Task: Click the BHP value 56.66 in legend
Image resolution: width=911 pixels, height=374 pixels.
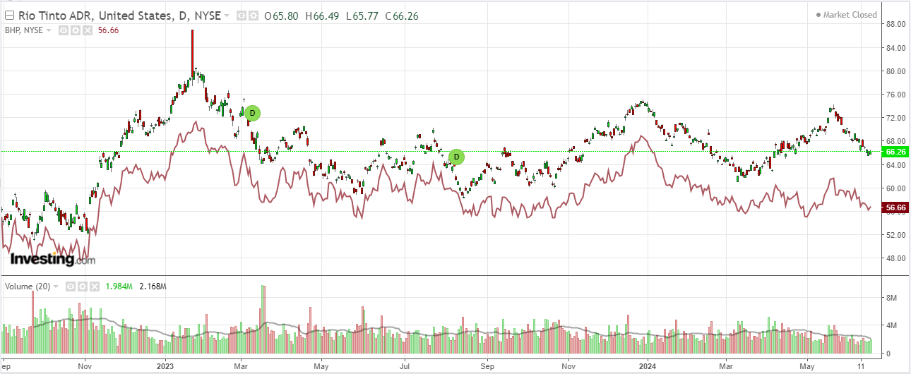Action: [108, 30]
